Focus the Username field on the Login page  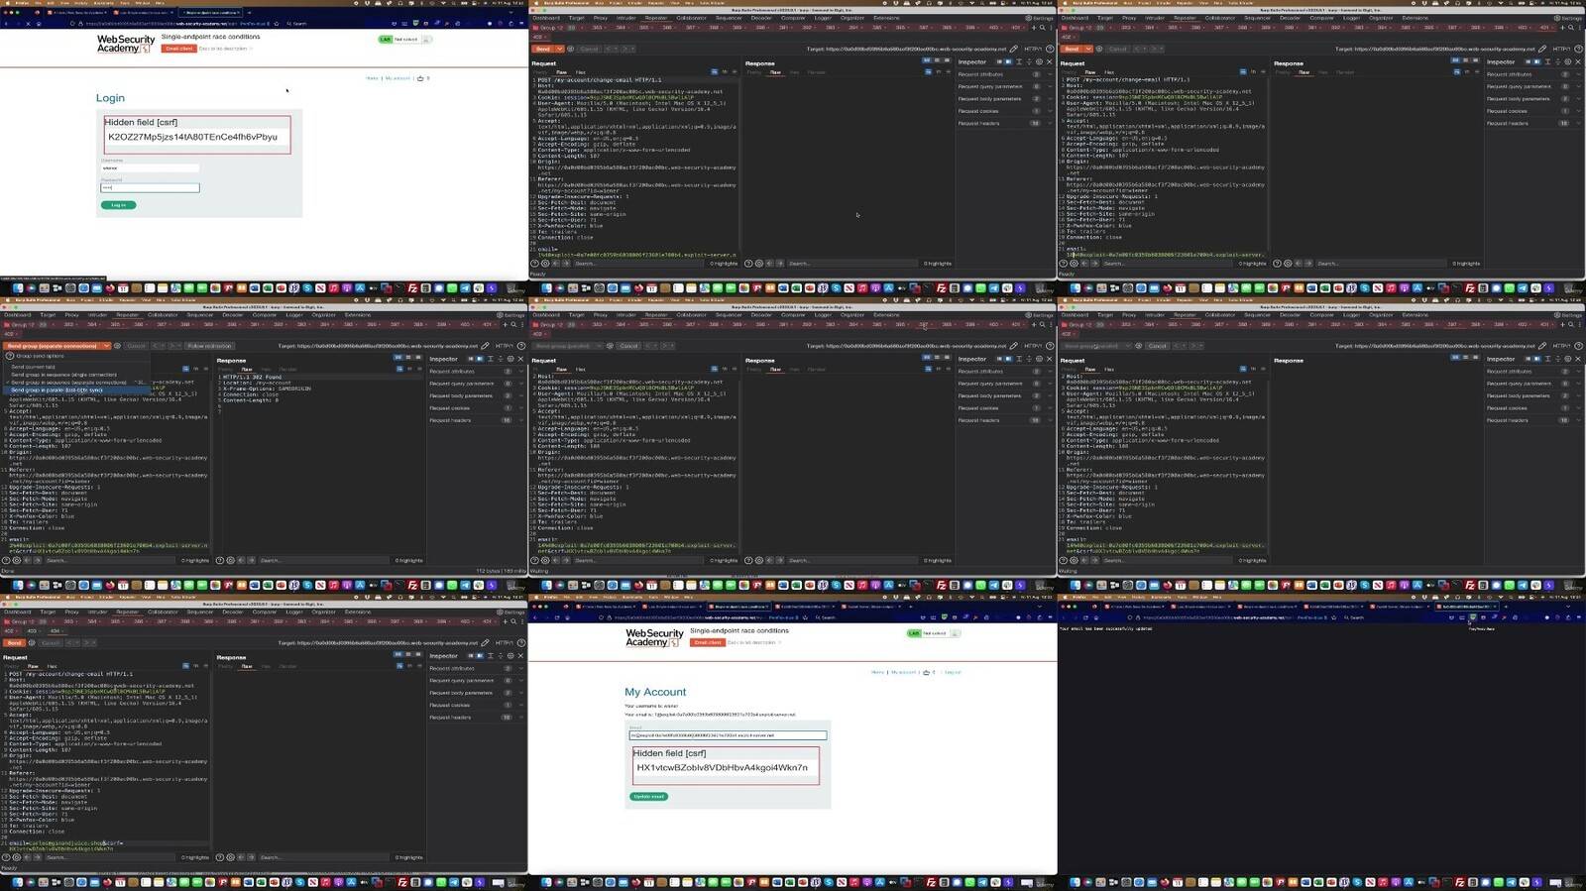pyautogui.click(x=150, y=167)
